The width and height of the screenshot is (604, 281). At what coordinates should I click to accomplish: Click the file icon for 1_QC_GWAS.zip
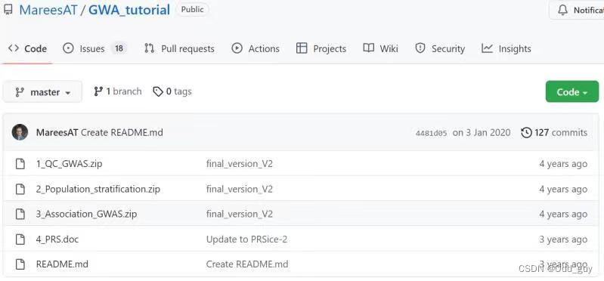coord(20,164)
